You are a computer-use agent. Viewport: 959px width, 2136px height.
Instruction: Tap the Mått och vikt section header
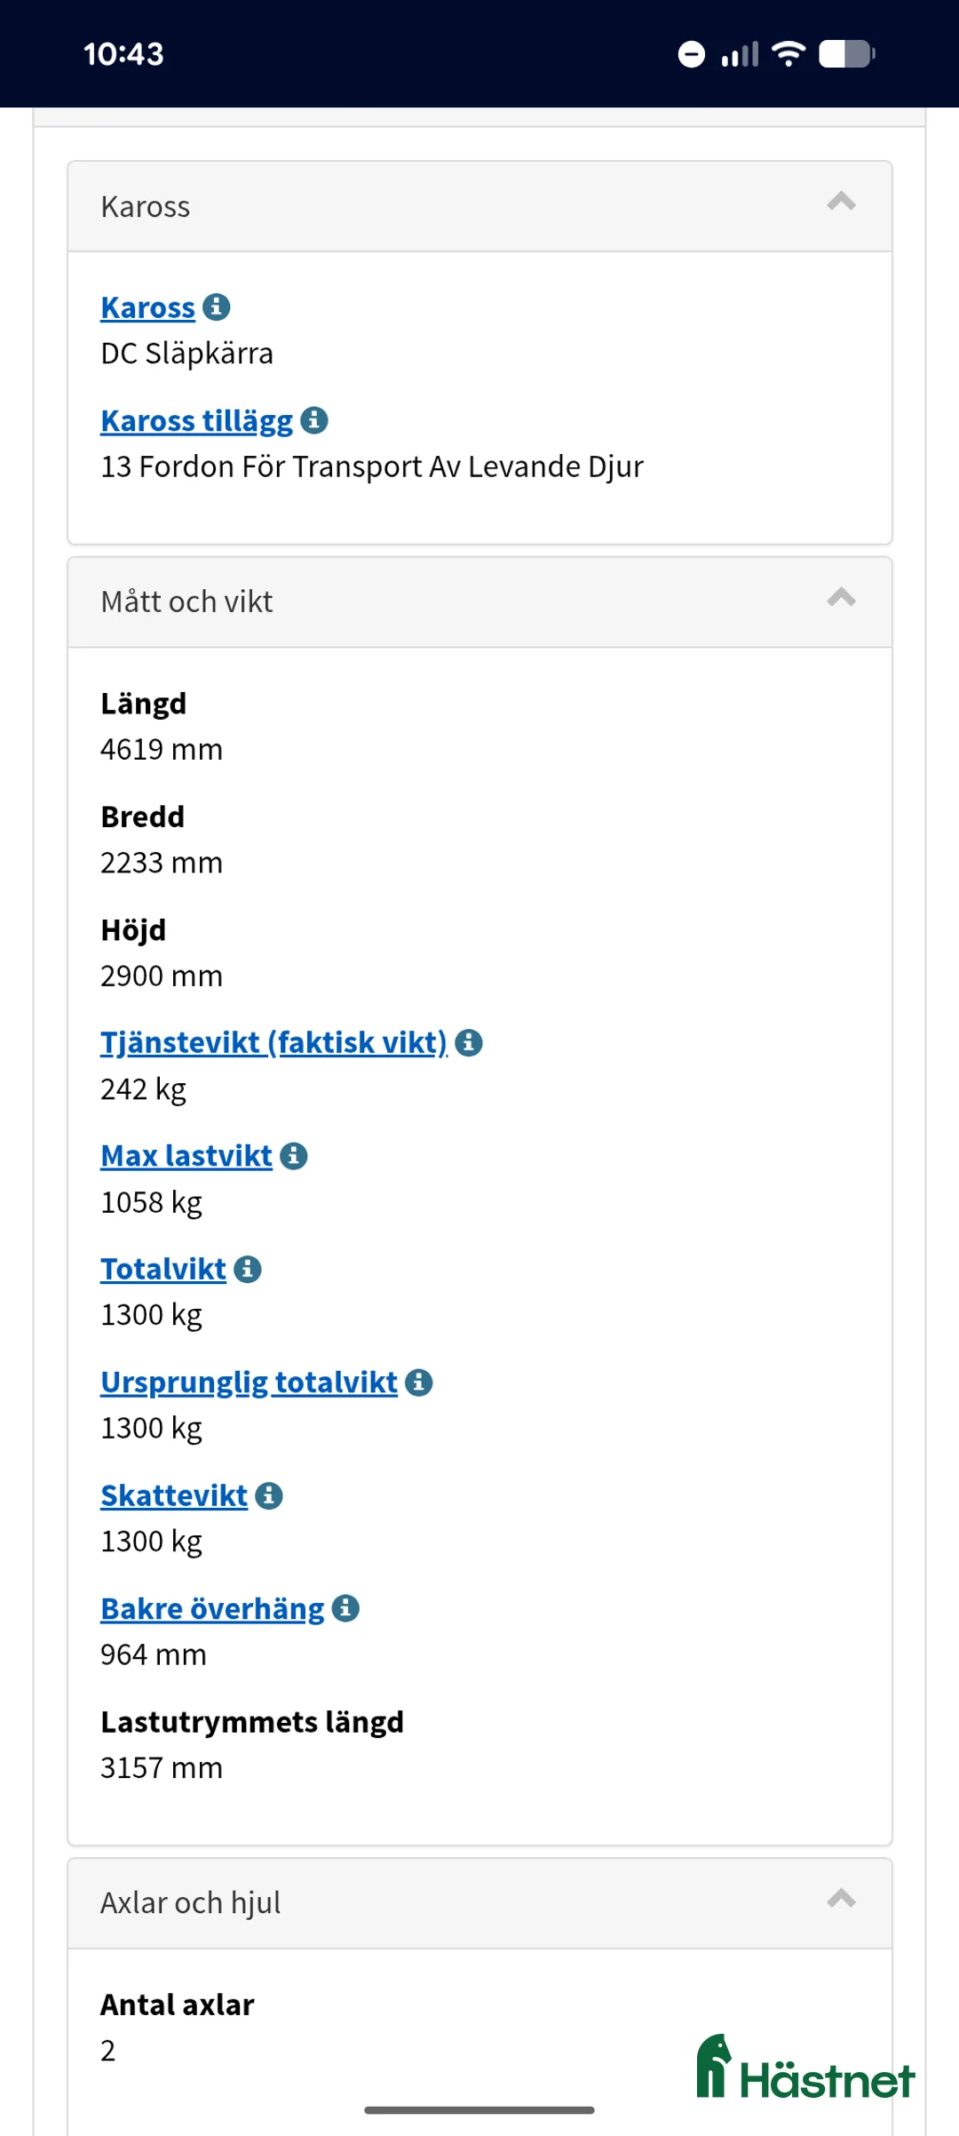(186, 601)
